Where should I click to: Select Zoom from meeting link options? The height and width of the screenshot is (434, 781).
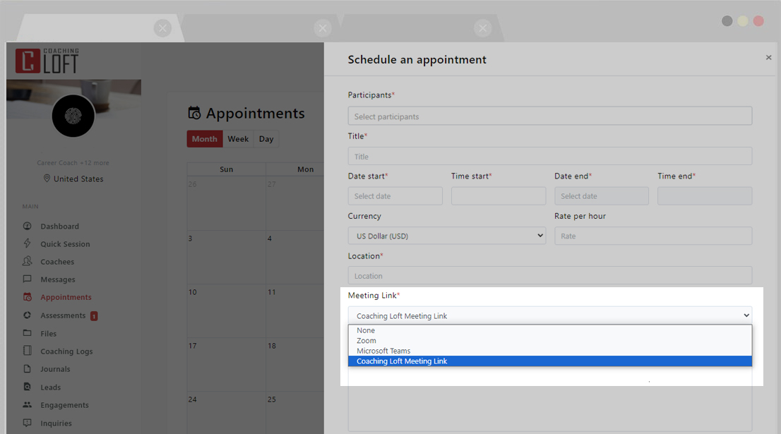[366, 341]
